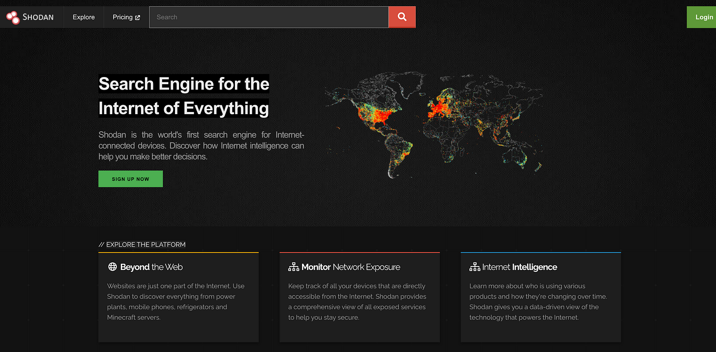The image size is (716, 352).
Task: Click the SIGN UP NOW button
Action: [x=131, y=179]
